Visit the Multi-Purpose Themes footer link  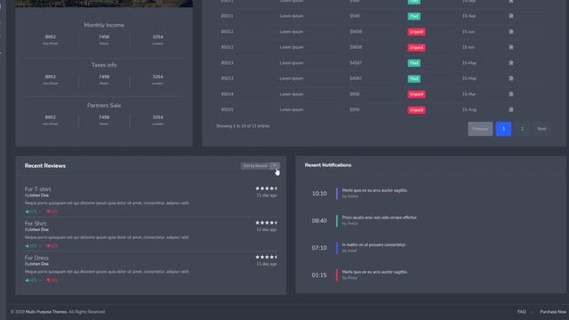tap(46, 312)
